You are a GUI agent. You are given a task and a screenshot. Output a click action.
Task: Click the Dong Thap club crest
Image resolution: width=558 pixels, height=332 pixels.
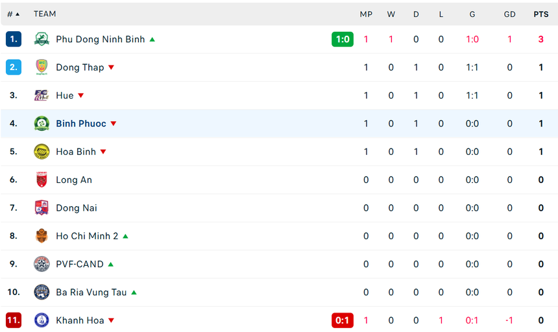(x=42, y=67)
